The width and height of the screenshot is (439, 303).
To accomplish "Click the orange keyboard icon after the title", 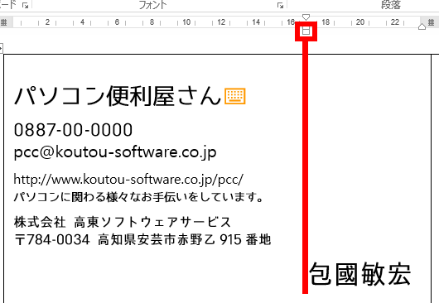I will (235, 96).
